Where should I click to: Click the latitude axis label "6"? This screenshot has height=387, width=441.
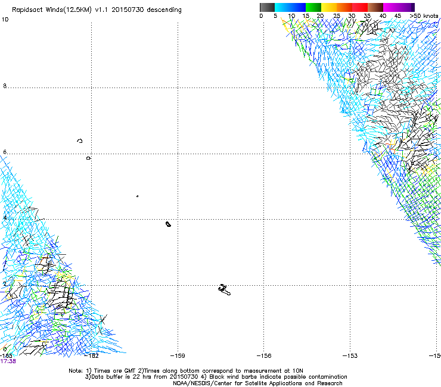[5, 152]
